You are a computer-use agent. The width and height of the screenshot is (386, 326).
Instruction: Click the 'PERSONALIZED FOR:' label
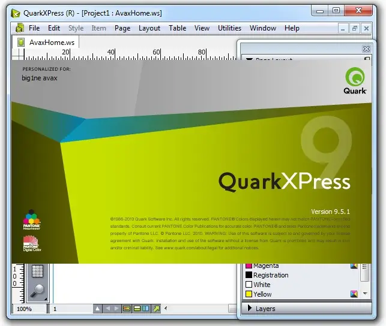[x=47, y=69]
